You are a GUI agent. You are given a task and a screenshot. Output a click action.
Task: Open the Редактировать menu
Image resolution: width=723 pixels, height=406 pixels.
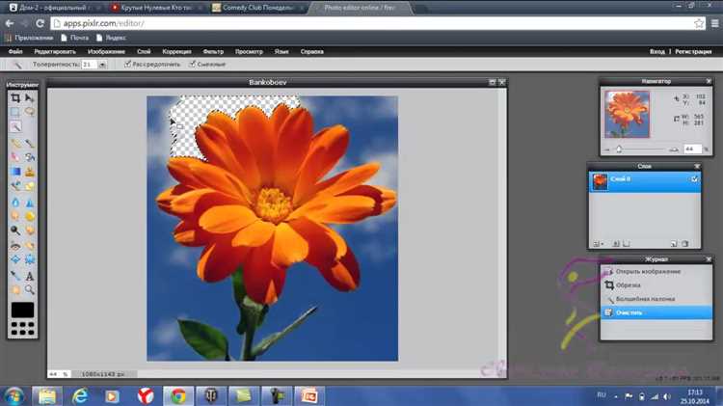(x=55, y=52)
